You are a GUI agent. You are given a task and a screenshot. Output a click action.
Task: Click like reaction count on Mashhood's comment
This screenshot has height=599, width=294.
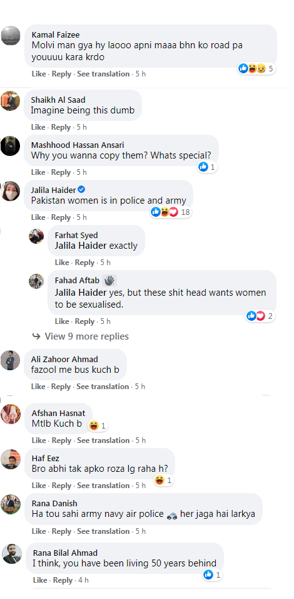[207, 167]
